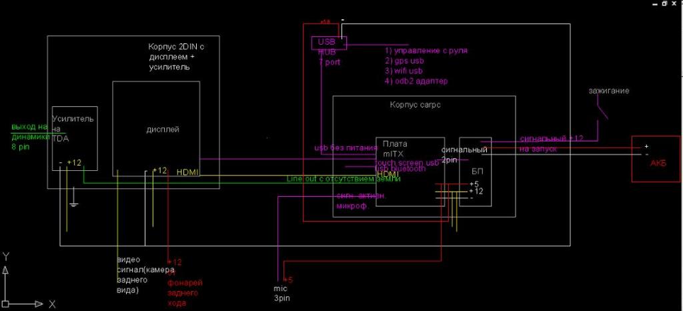Select the ignition switch symbol below зажигание
Viewport: 683px width, 311px height.
click(x=602, y=109)
